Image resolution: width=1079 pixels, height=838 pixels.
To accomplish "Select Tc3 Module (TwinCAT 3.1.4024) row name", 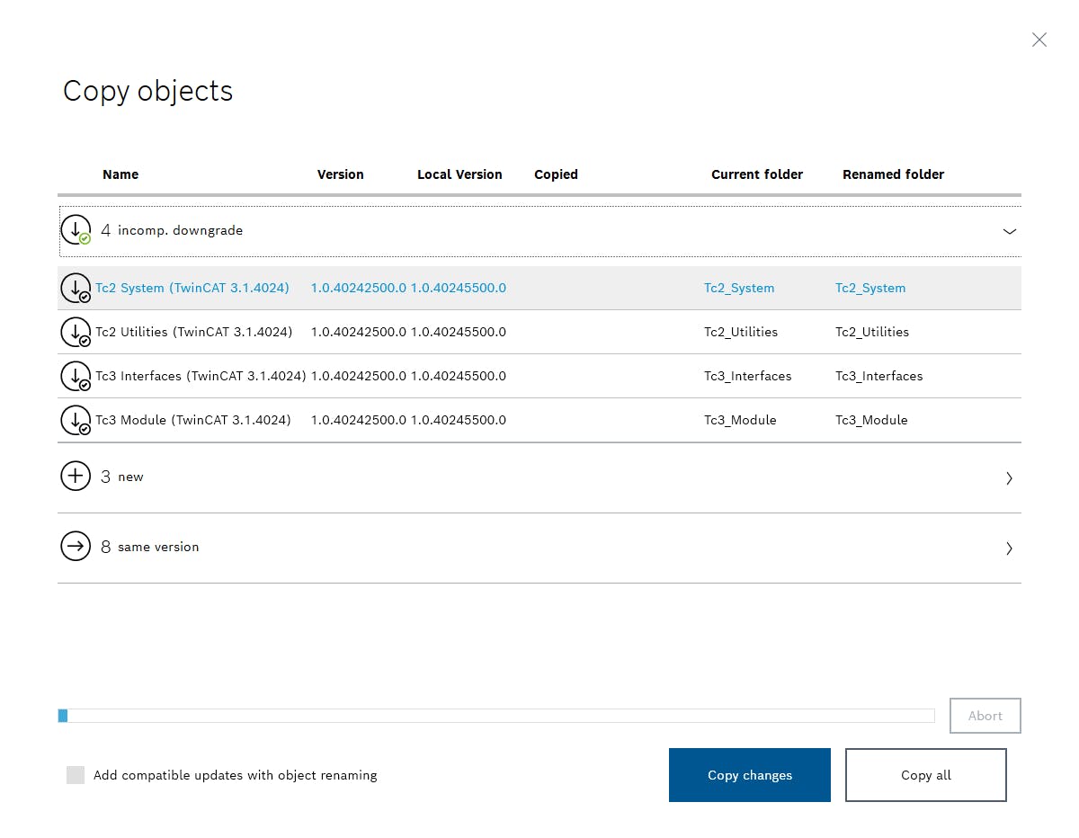I will pos(193,420).
